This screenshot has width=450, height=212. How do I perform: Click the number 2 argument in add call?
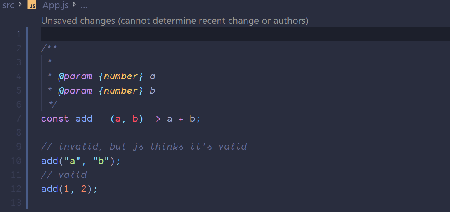pyautogui.click(x=84, y=189)
